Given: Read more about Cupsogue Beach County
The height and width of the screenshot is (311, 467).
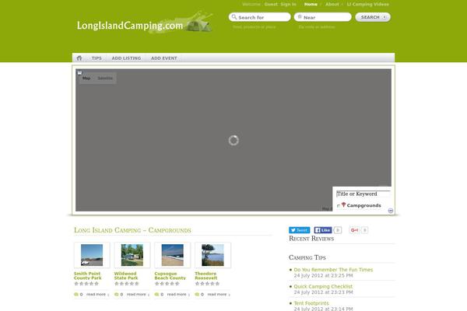Looking at the screenshot, I should point(178,295).
